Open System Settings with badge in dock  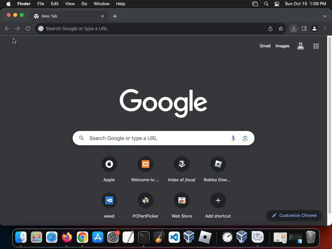click(x=113, y=237)
